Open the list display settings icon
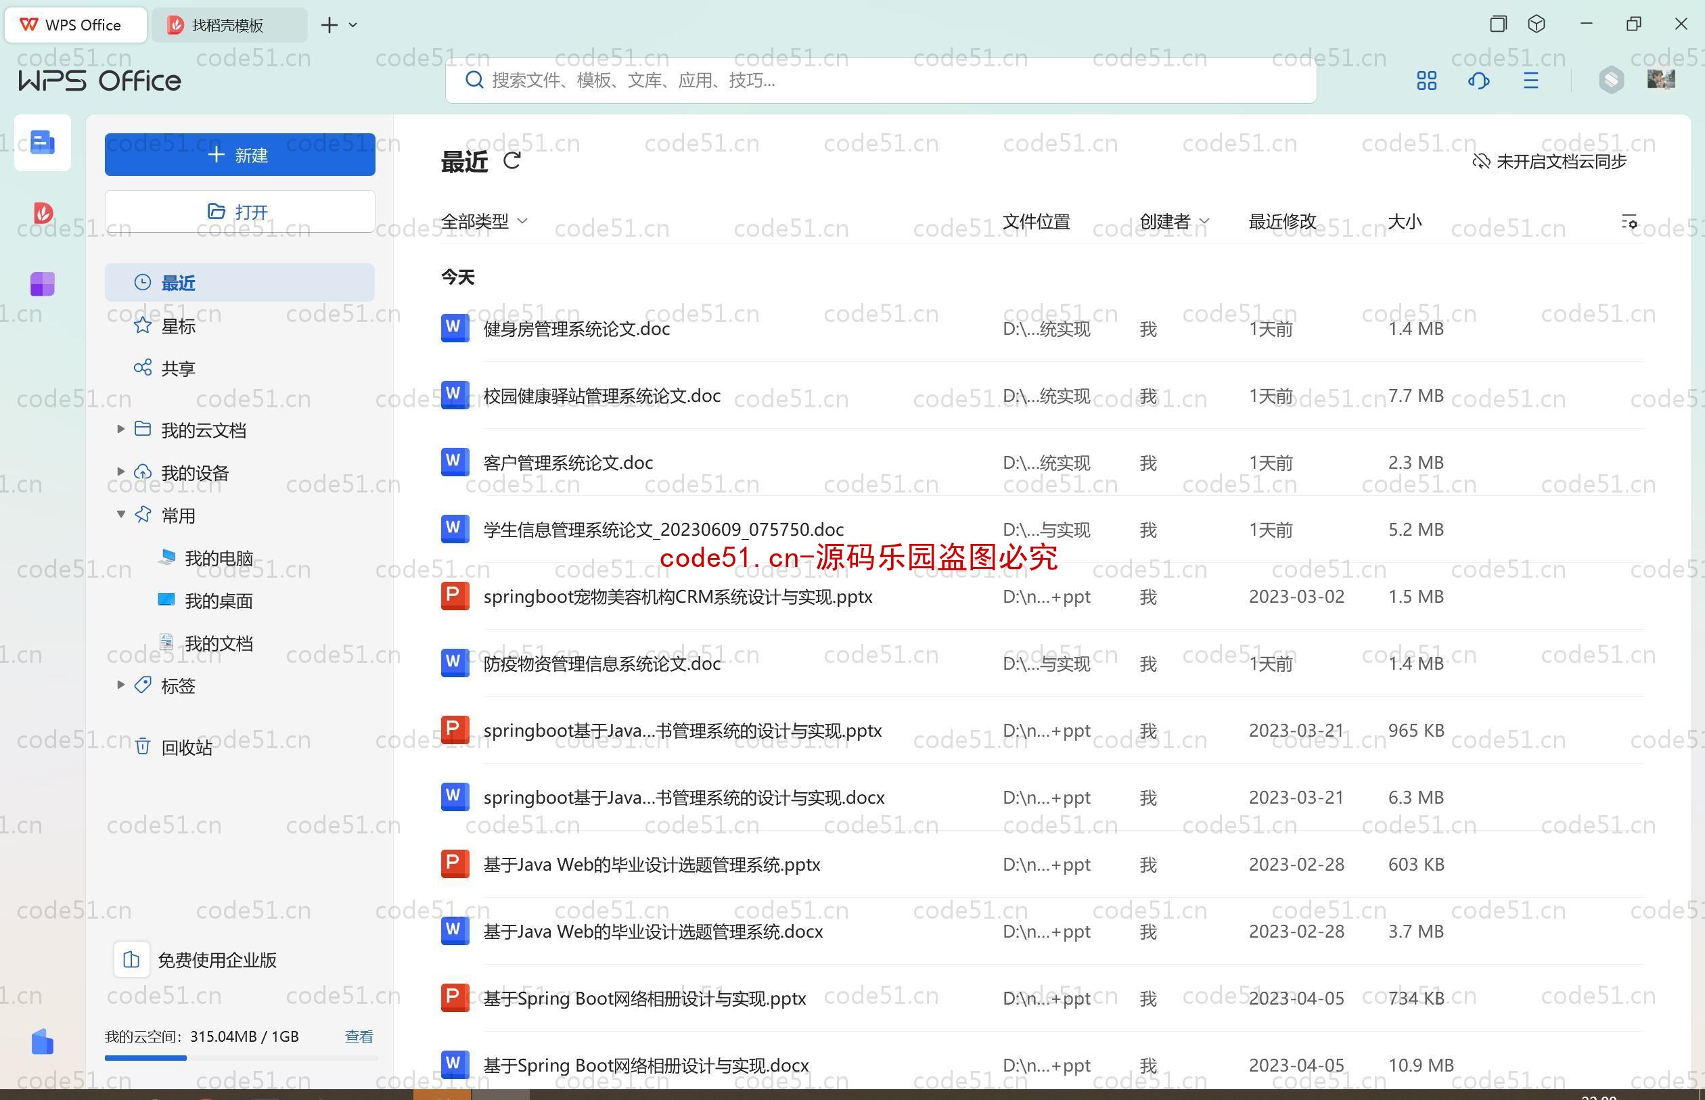1705x1100 pixels. point(1629,221)
